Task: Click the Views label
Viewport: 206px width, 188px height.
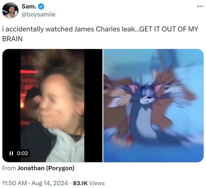Action: pyautogui.click(x=97, y=183)
